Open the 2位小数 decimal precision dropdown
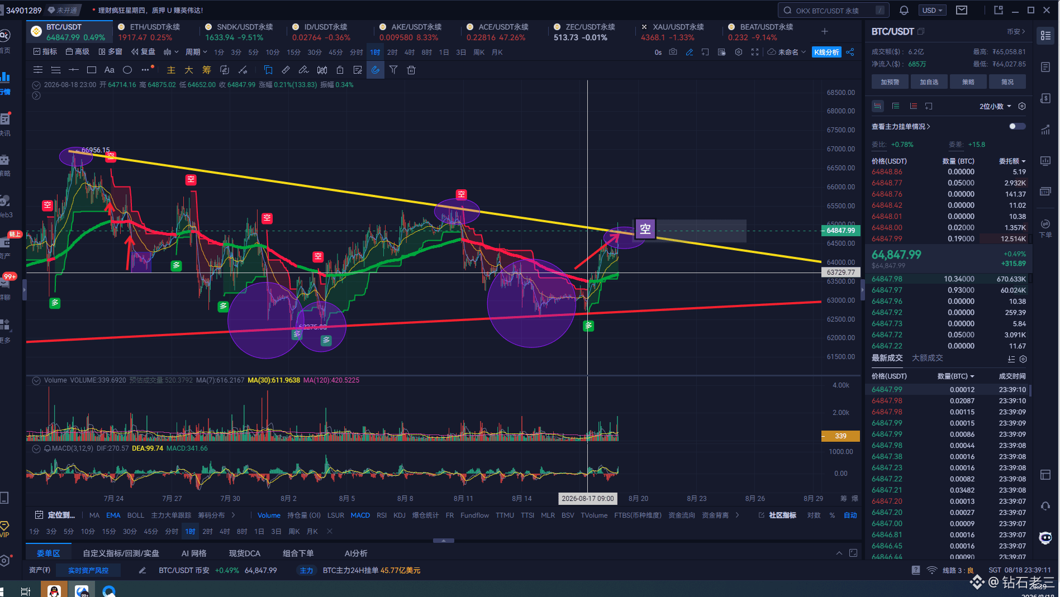Viewport: 1060px width, 597px height. pyautogui.click(x=995, y=106)
